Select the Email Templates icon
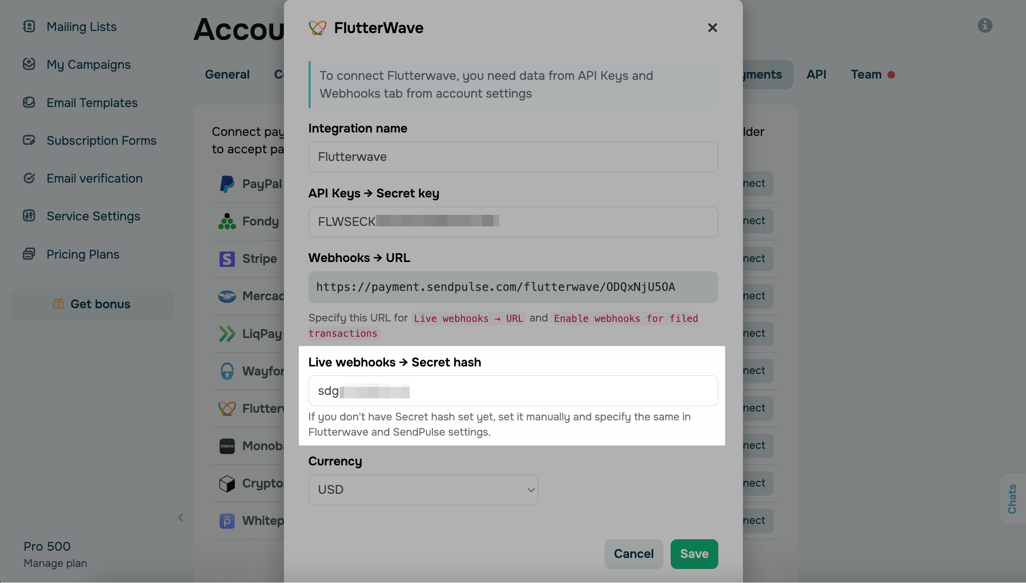The height and width of the screenshot is (583, 1026). [29, 102]
